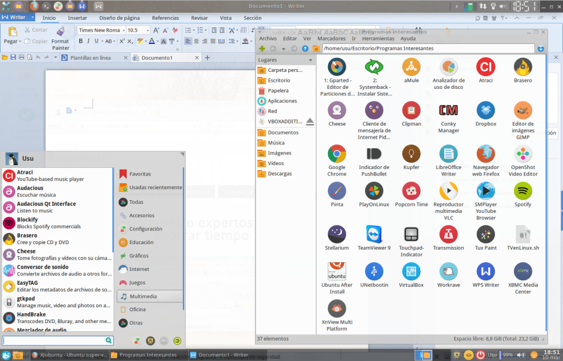The width and height of the screenshot is (563, 361).
Task: Open the Referencias ribbon tab
Action: click(x=165, y=18)
